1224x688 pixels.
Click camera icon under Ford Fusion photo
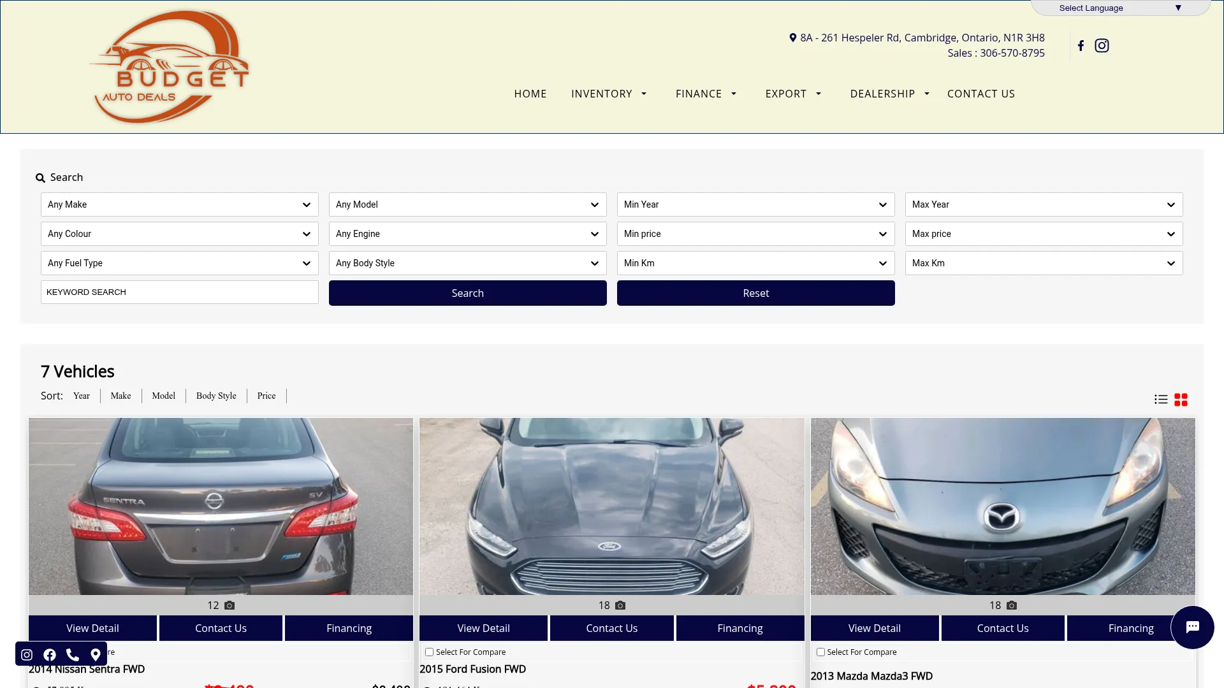click(620, 605)
